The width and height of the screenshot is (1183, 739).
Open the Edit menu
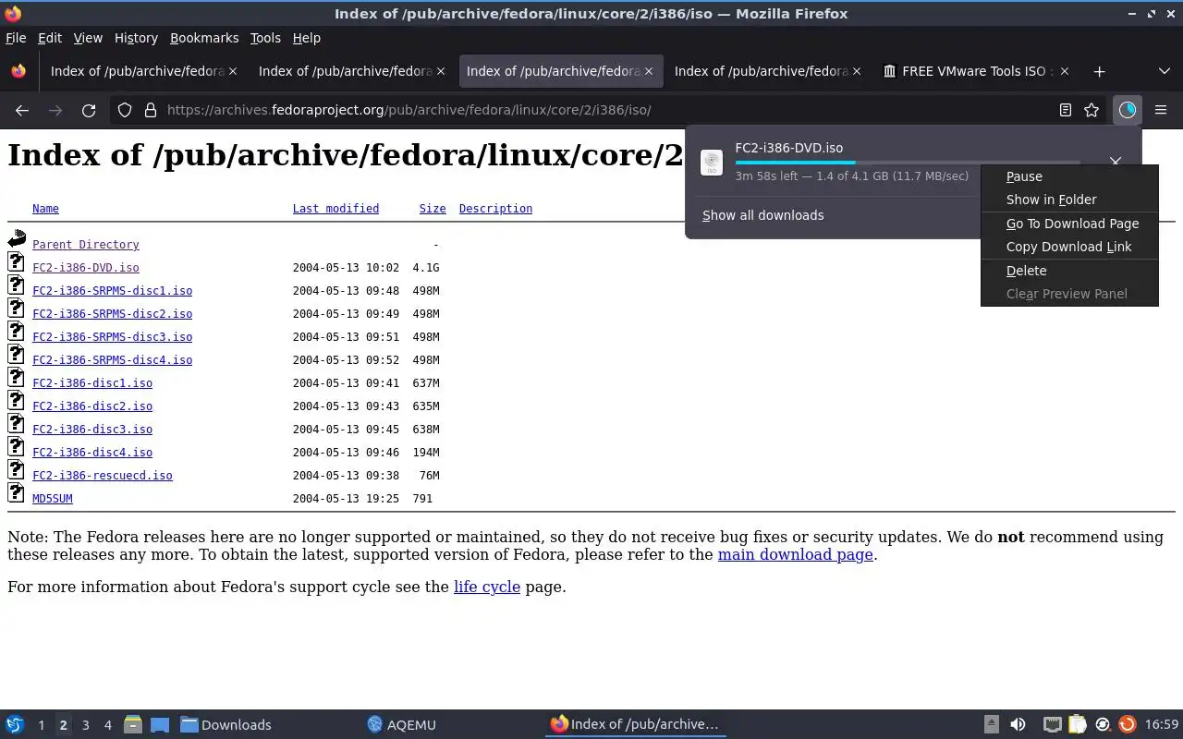[50, 38]
